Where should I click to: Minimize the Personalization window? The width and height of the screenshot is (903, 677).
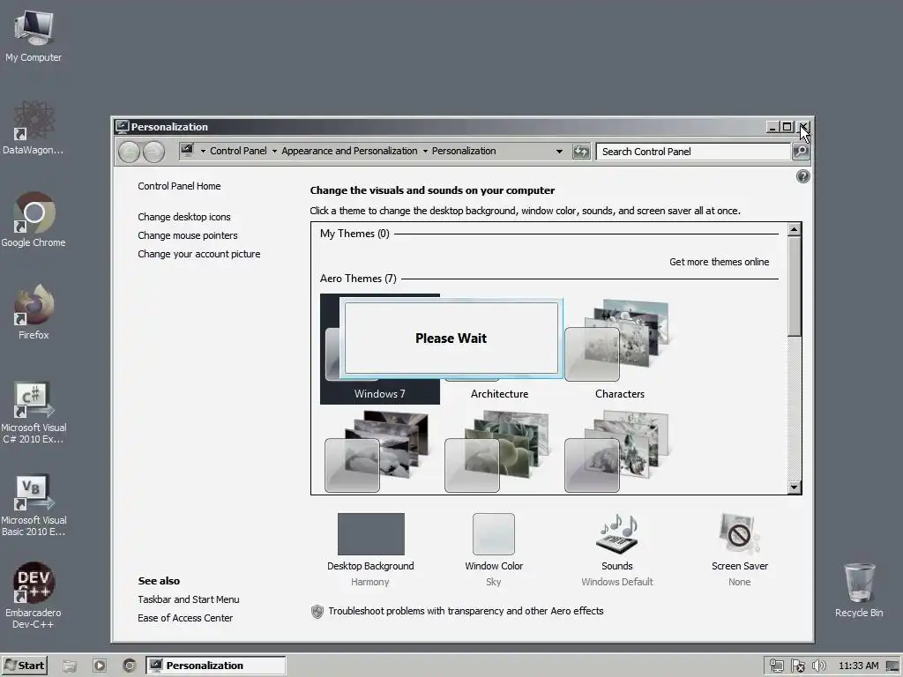tap(772, 127)
